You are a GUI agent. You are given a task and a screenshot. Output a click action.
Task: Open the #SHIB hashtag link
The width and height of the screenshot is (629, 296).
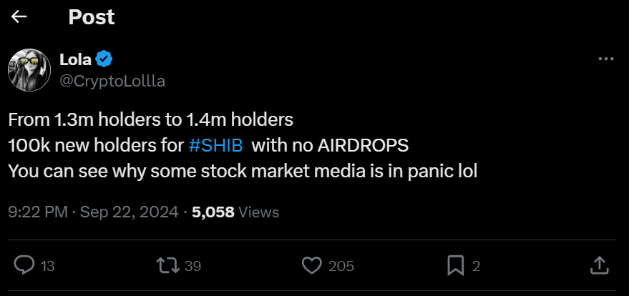point(215,144)
